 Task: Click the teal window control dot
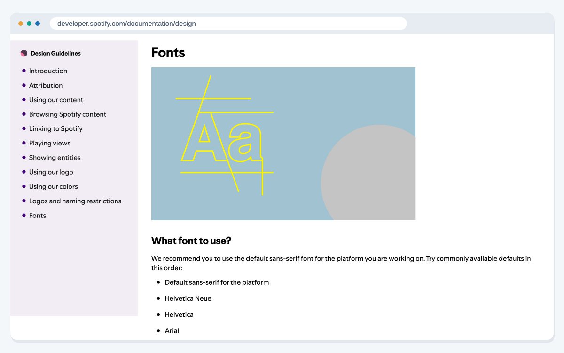[29, 24]
